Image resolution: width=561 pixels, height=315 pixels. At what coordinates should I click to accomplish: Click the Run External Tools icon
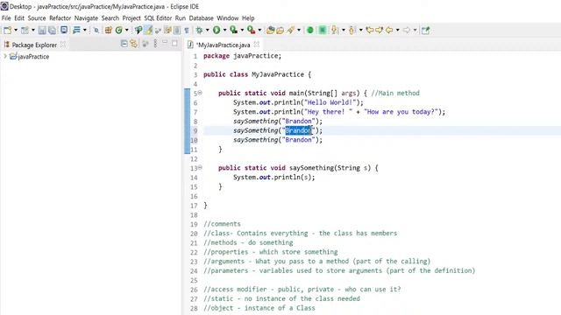click(x=252, y=31)
